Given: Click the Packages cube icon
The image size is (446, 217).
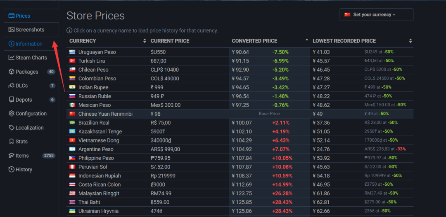Looking at the screenshot, I should 12,72.
